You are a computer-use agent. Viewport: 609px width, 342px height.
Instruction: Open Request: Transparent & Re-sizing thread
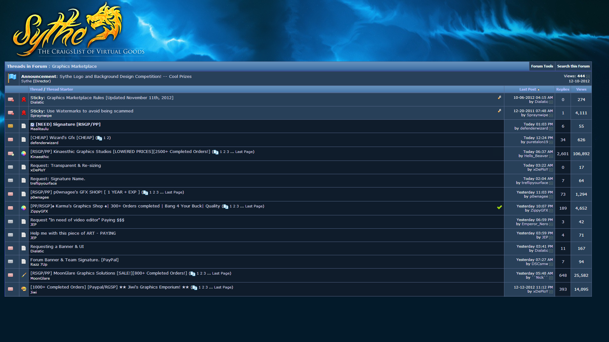point(66,165)
